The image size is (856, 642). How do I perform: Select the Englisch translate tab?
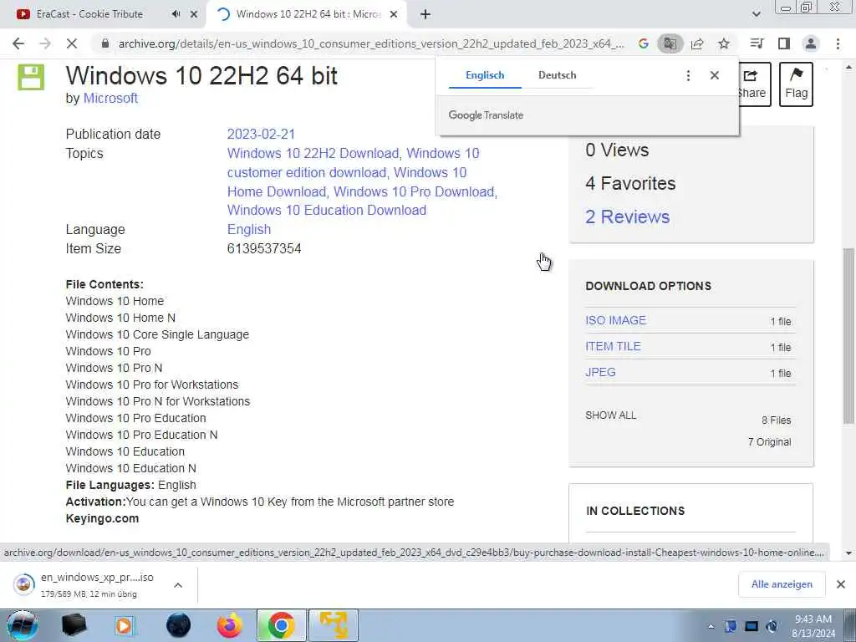point(485,75)
